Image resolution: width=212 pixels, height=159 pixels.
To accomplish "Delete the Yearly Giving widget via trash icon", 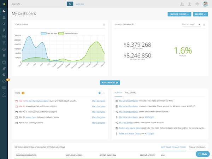I will point(104,25).
